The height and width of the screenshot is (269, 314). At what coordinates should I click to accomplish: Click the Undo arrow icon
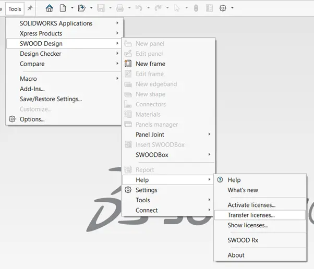(139, 8)
